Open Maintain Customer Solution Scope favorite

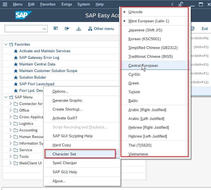[x=48, y=71]
